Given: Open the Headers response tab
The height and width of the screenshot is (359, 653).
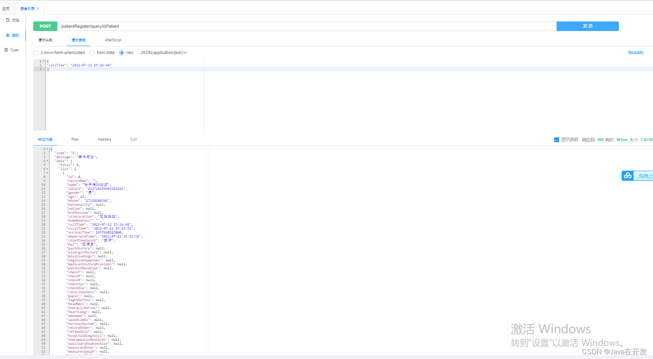Looking at the screenshot, I should pyautogui.click(x=104, y=139).
